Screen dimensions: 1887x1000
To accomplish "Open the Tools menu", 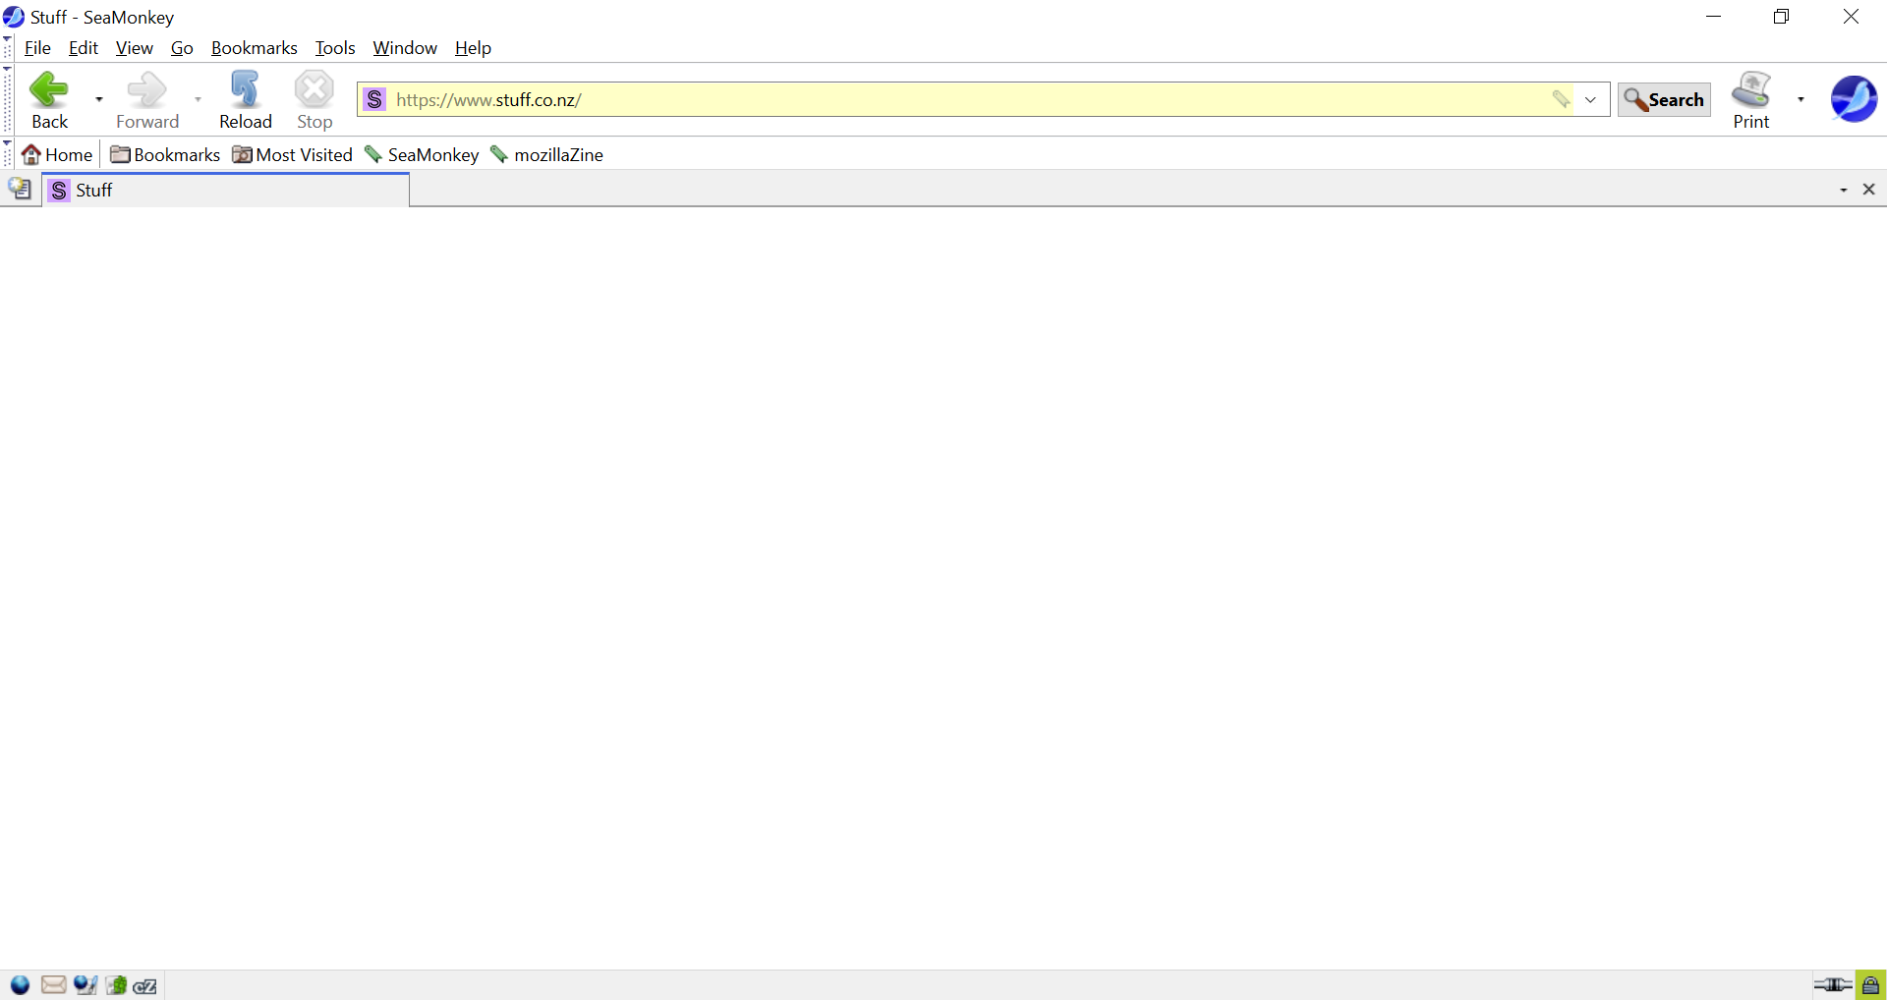I will [x=334, y=48].
